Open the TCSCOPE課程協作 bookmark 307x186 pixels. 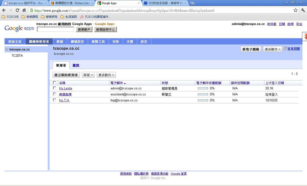tap(95, 17)
